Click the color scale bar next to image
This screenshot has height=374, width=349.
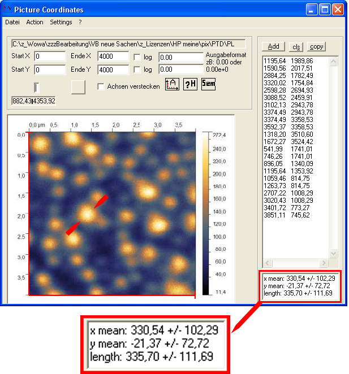(x=205, y=214)
